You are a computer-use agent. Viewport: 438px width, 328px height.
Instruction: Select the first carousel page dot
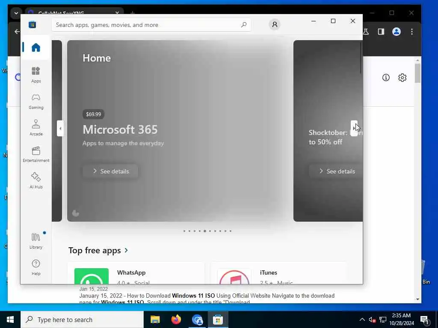[184, 231]
